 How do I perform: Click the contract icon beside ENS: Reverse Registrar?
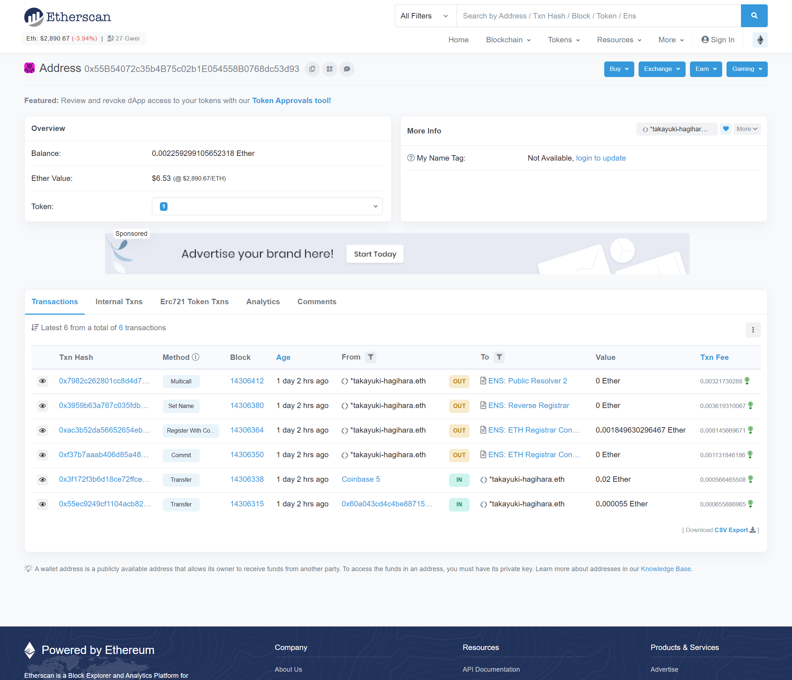coord(483,405)
